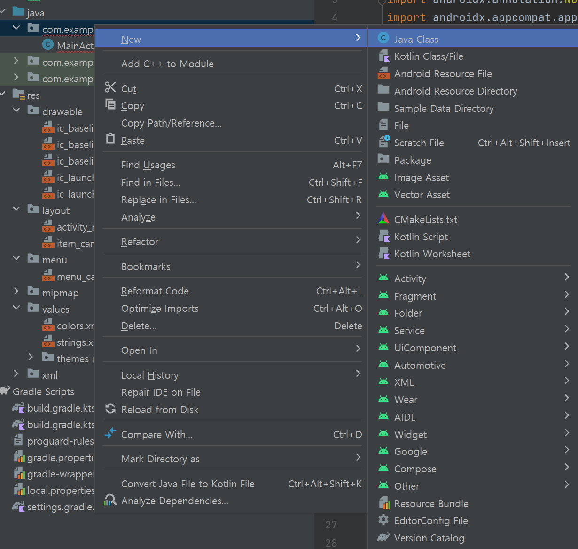Image resolution: width=578 pixels, height=549 pixels.
Task: Click the Kotlin Class/File icon
Action: point(383,56)
